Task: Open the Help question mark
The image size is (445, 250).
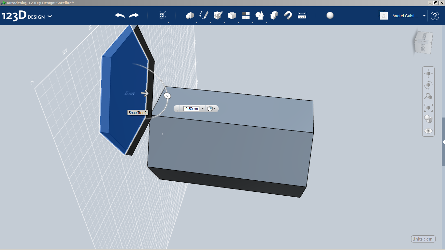Action: (435, 16)
